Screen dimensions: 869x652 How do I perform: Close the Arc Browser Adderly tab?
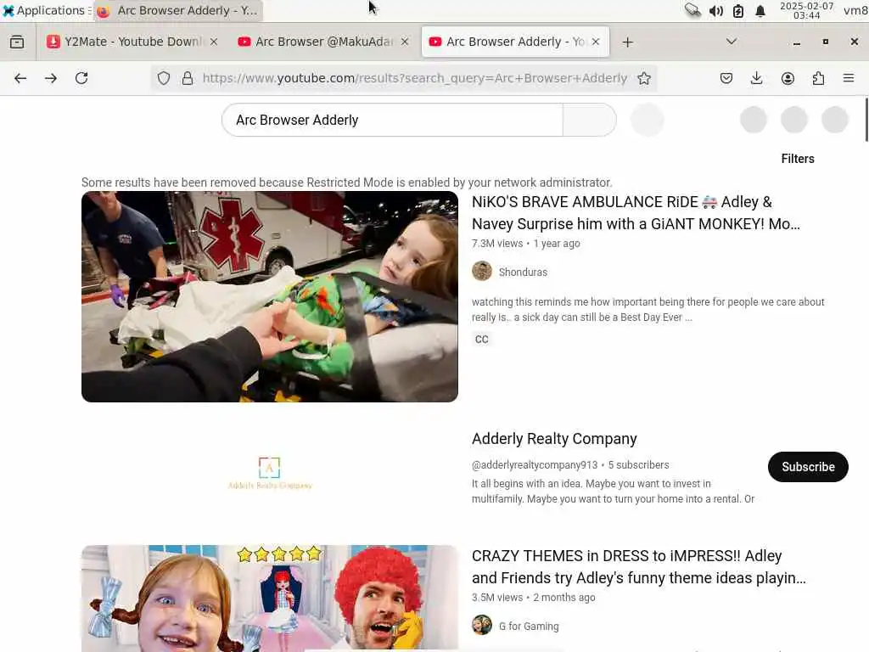tap(596, 42)
